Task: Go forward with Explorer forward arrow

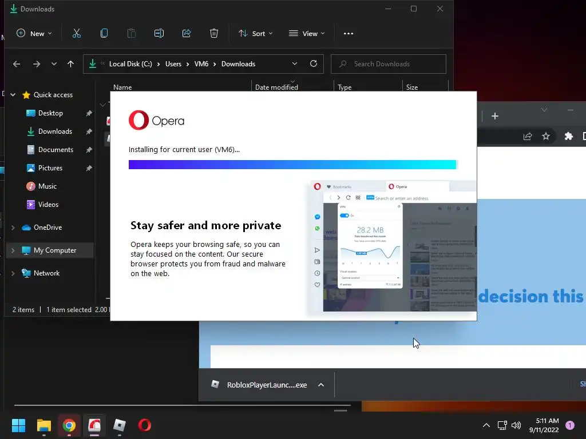Action: (36, 64)
